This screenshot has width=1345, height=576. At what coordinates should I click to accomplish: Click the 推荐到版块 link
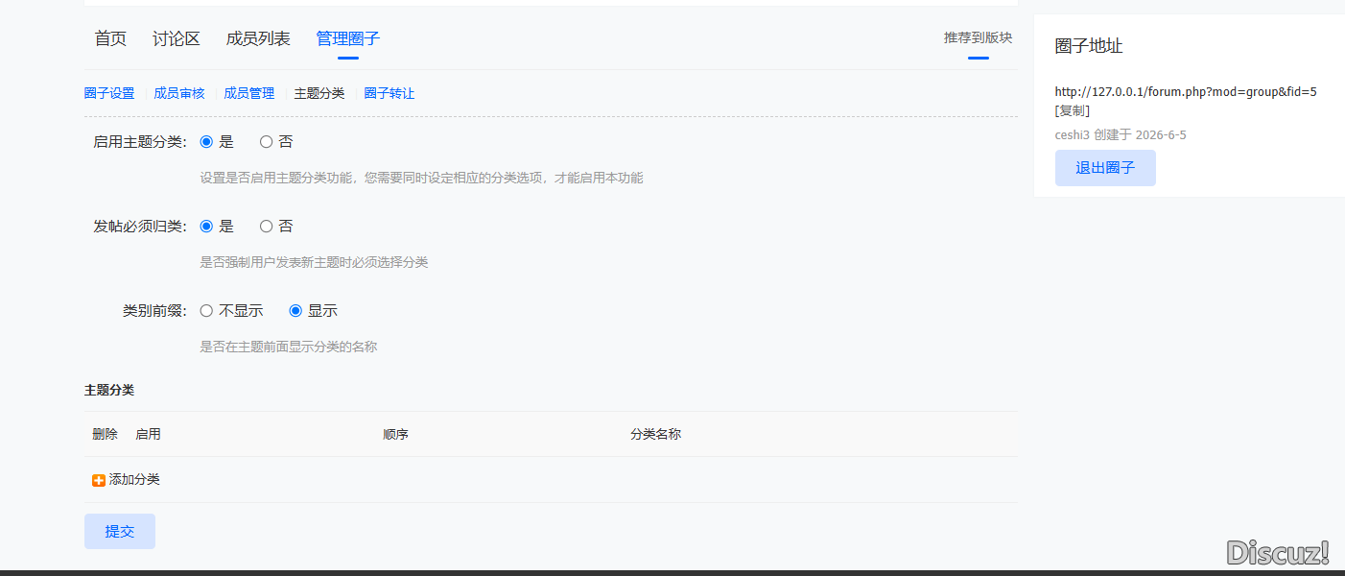pos(978,37)
